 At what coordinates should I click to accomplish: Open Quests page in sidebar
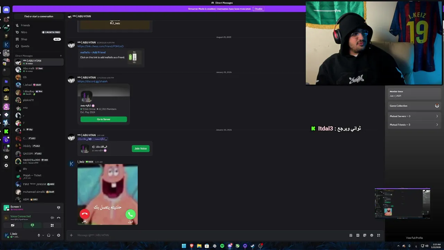[39, 46]
